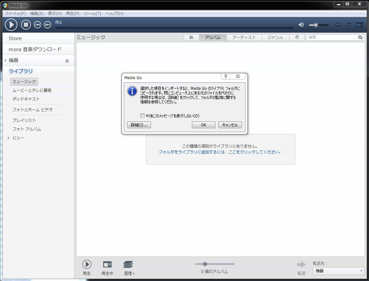The width and height of the screenshot is (369, 281).
Task: Open the ツール(T) menu
Action: tap(93, 14)
